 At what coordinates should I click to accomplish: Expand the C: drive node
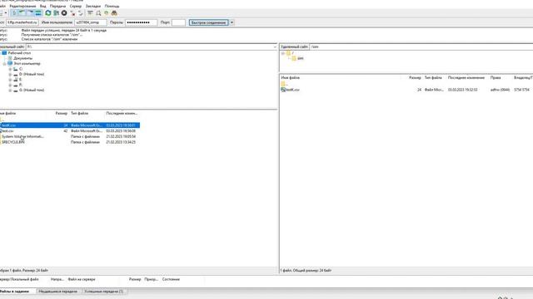pos(10,69)
